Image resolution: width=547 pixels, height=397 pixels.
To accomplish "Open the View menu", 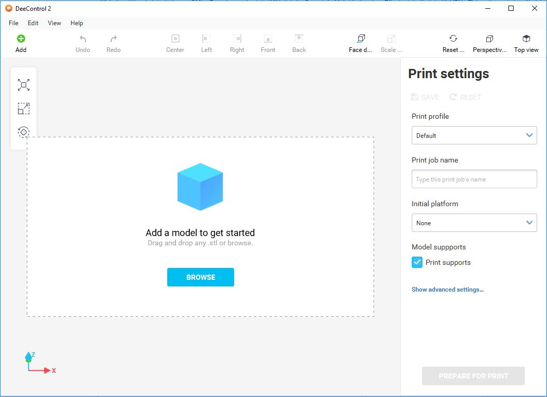I will tap(54, 23).
